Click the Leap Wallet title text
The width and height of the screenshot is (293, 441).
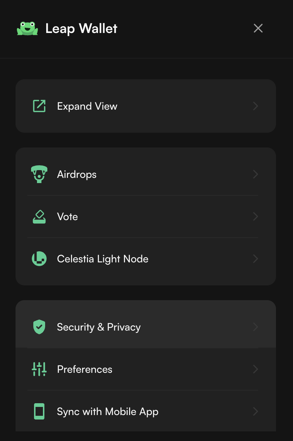[x=81, y=29]
